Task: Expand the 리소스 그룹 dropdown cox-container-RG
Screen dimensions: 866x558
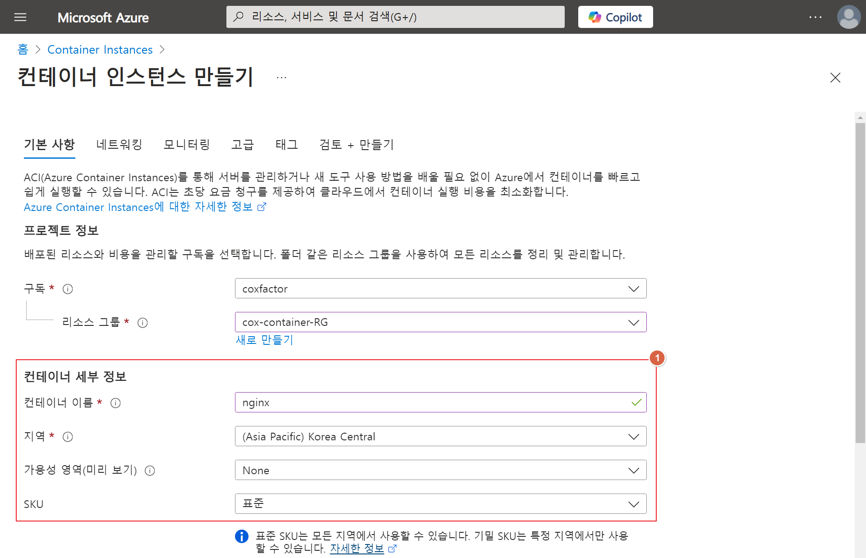Action: [440, 322]
